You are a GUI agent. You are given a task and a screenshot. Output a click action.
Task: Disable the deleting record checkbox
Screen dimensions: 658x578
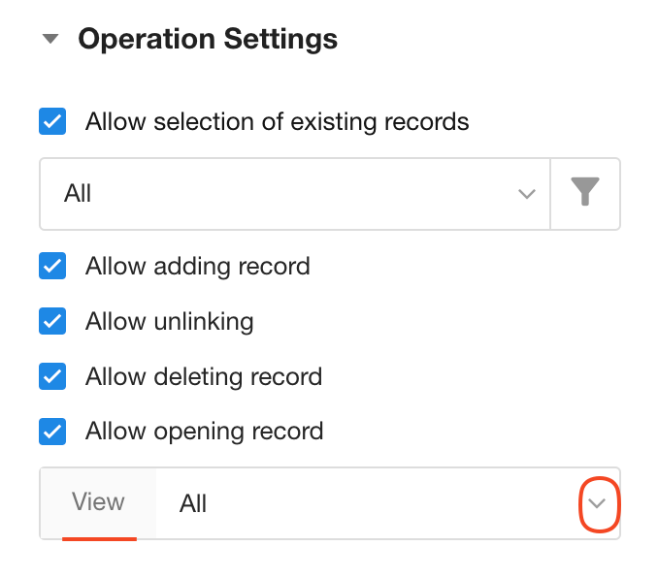52,376
